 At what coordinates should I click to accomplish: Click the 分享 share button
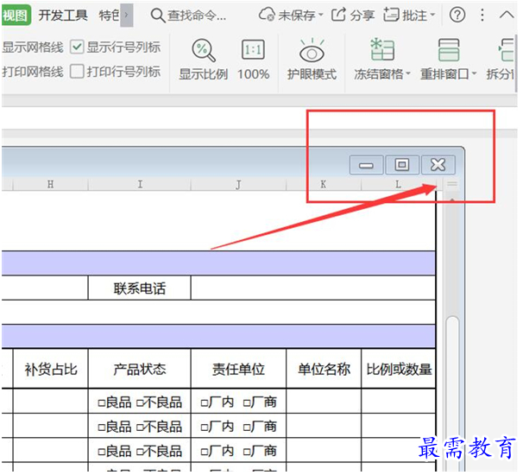353,15
